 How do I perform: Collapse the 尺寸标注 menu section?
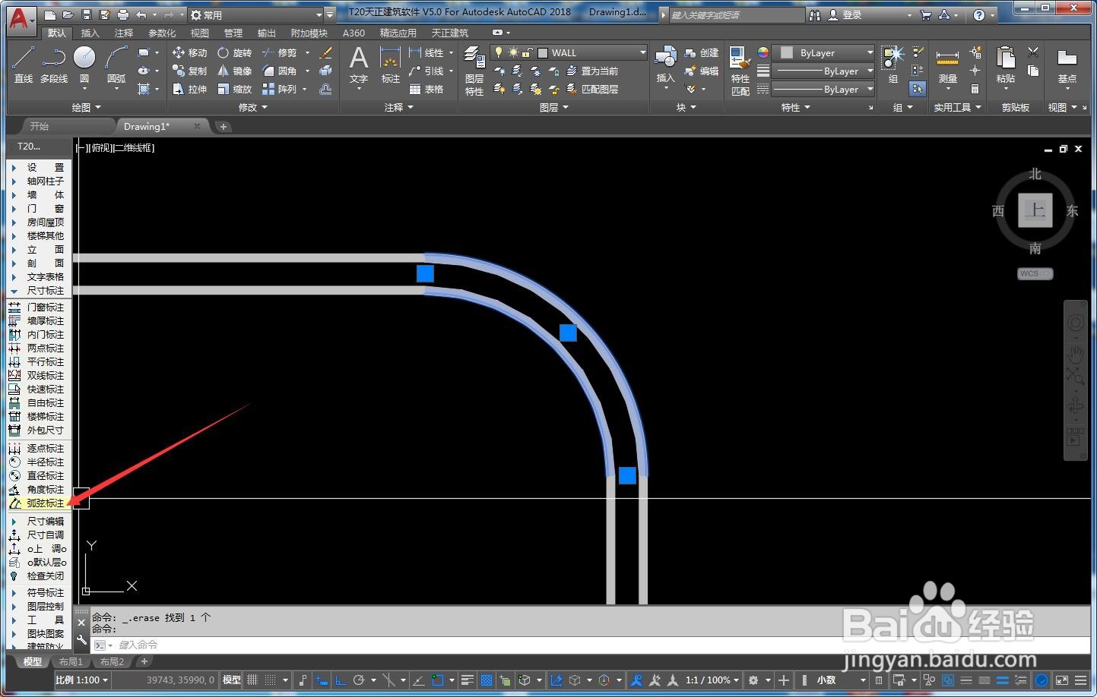click(x=45, y=291)
